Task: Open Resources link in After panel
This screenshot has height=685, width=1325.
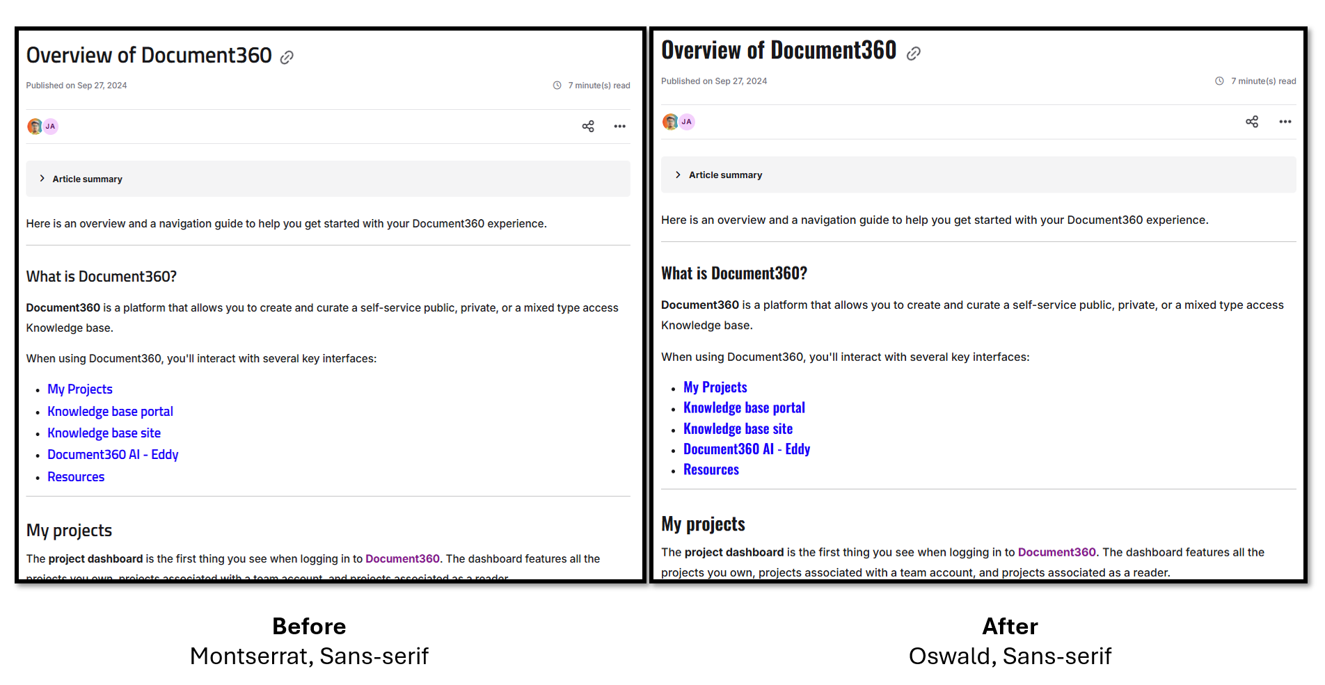Action: [x=711, y=470]
